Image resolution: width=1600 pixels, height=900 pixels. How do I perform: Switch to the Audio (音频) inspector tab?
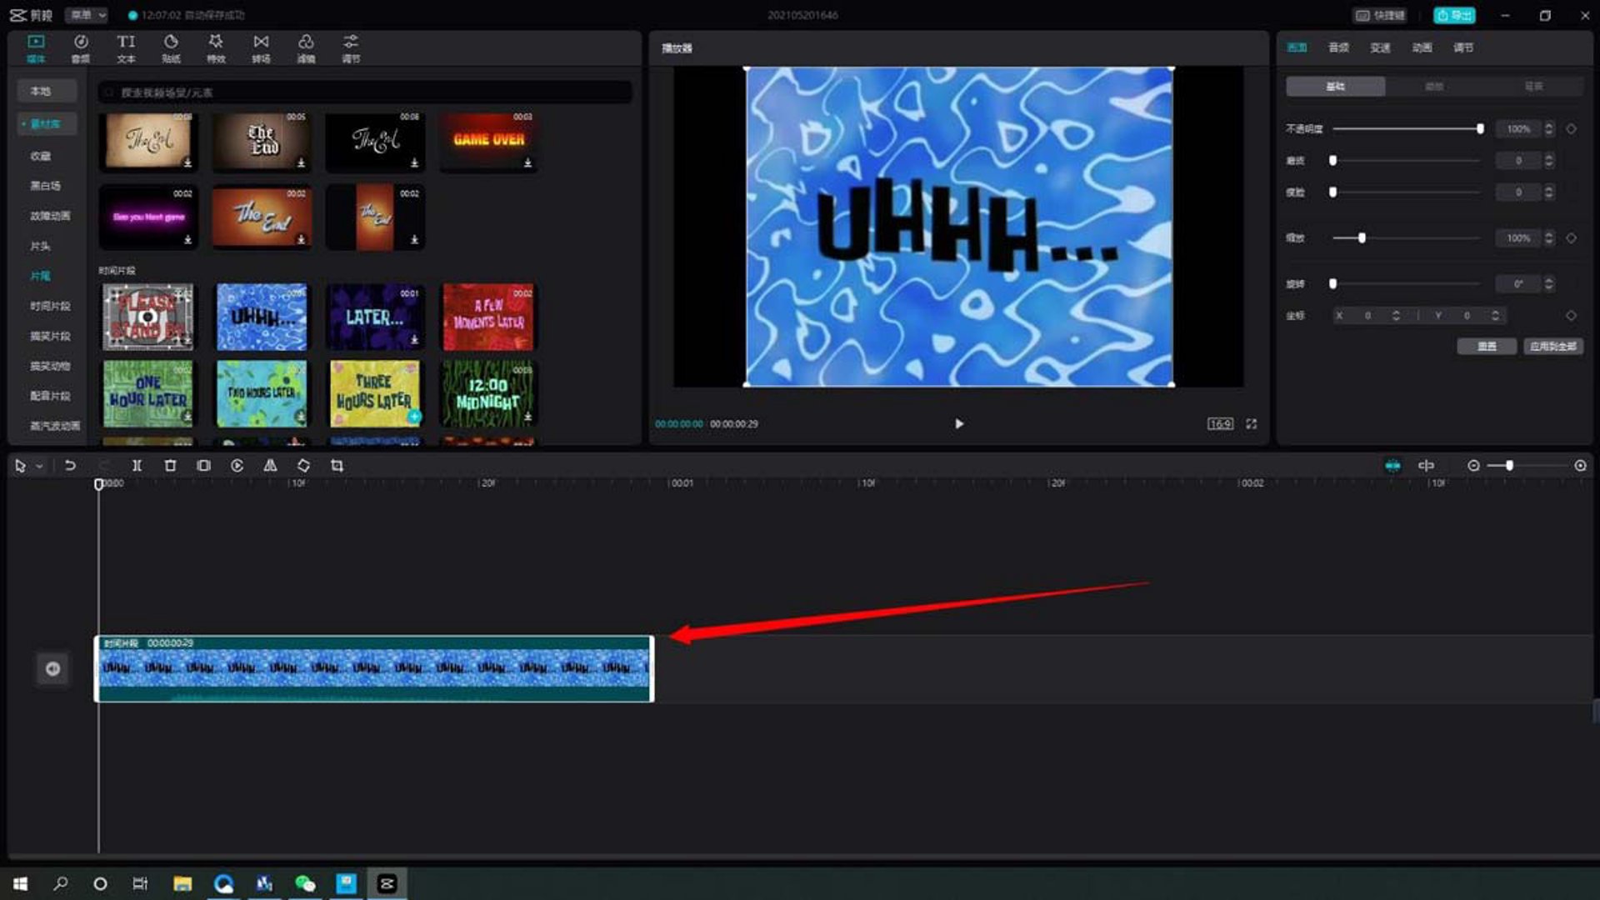point(1338,47)
